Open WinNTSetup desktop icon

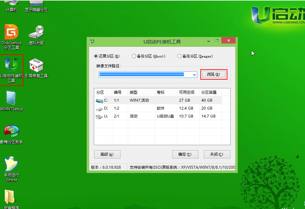(x=11, y=101)
